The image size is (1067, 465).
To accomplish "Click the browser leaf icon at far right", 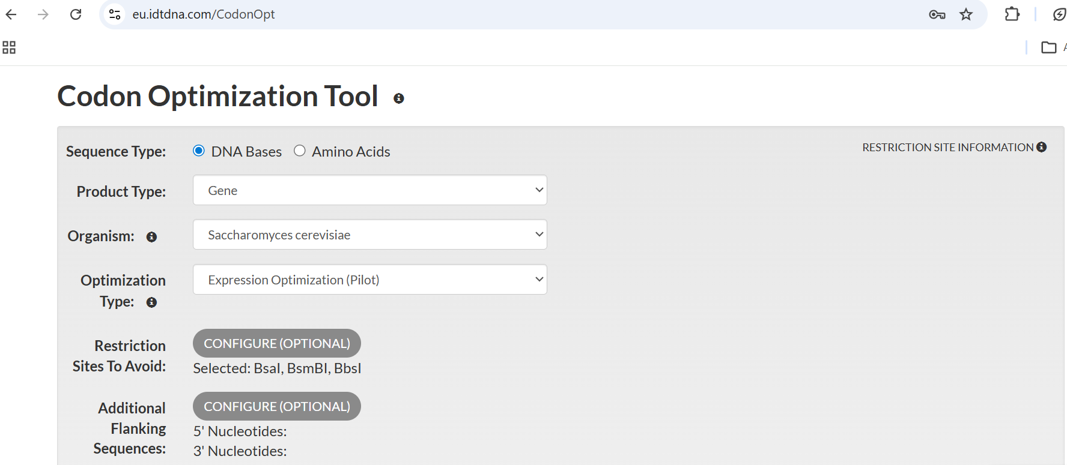I will pyautogui.click(x=1060, y=14).
